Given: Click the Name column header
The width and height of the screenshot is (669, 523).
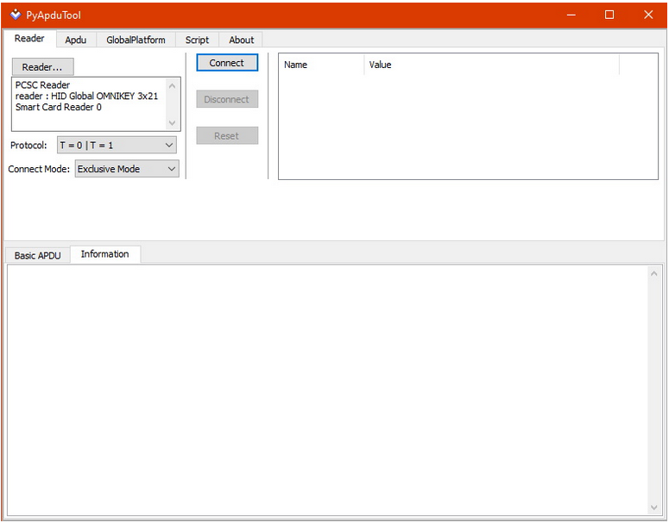Looking at the screenshot, I should [x=321, y=65].
